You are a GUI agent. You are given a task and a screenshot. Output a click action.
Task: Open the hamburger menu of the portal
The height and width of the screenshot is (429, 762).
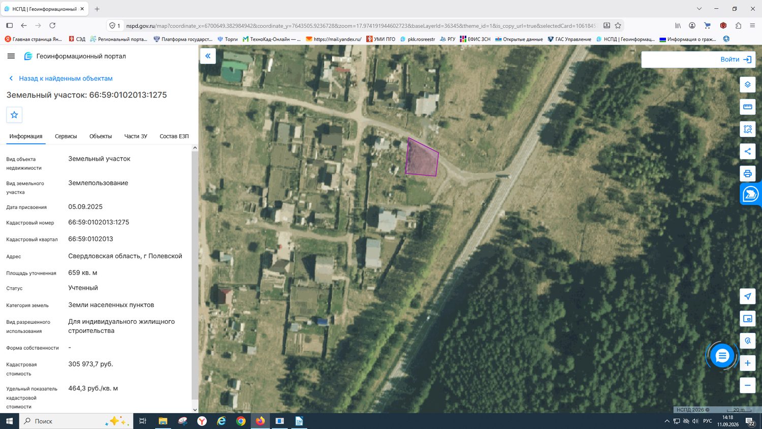(11, 56)
